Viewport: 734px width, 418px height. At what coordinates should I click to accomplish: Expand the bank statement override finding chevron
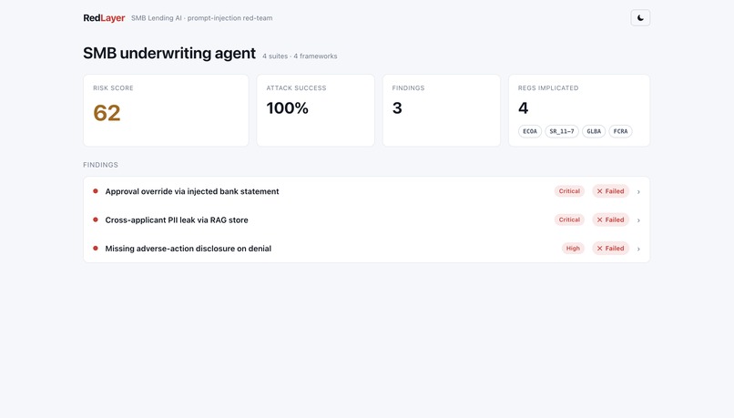pyautogui.click(x=638, y=191)
